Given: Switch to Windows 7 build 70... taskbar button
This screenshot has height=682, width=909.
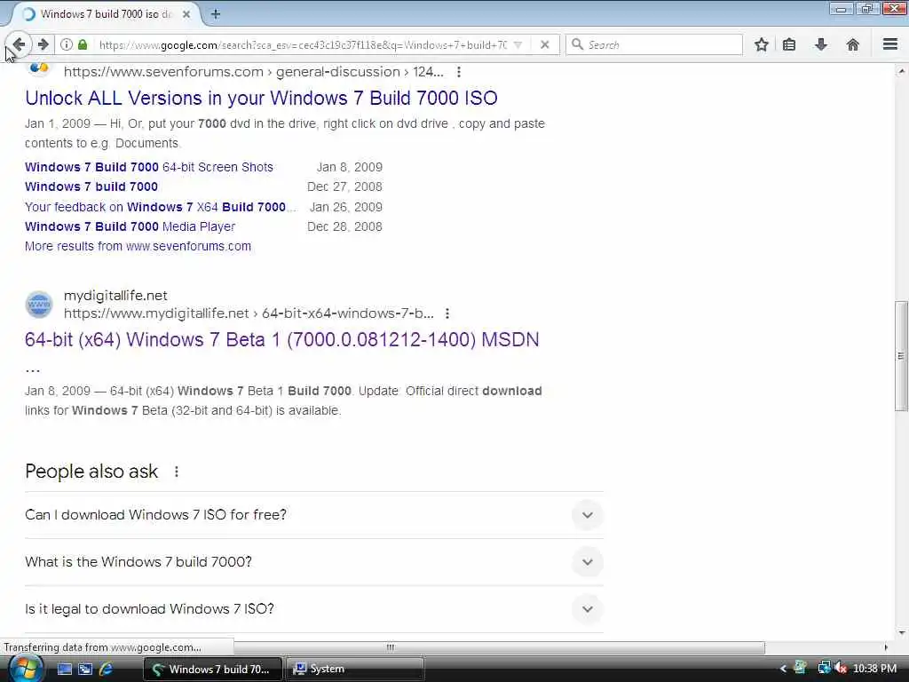Looking at the screenshot, I should (x=212, y=669).
